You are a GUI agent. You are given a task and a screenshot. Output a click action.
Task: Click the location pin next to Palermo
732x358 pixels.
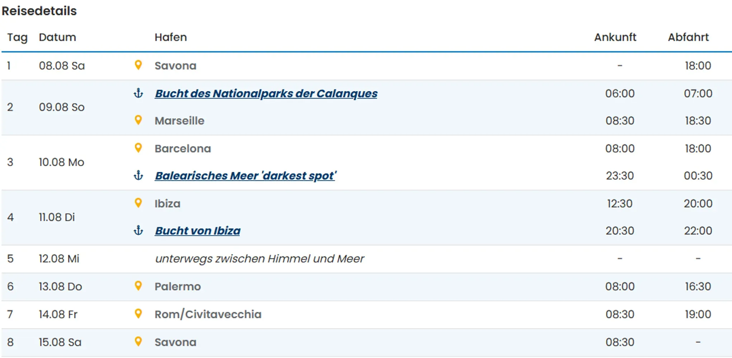[138, 286]
